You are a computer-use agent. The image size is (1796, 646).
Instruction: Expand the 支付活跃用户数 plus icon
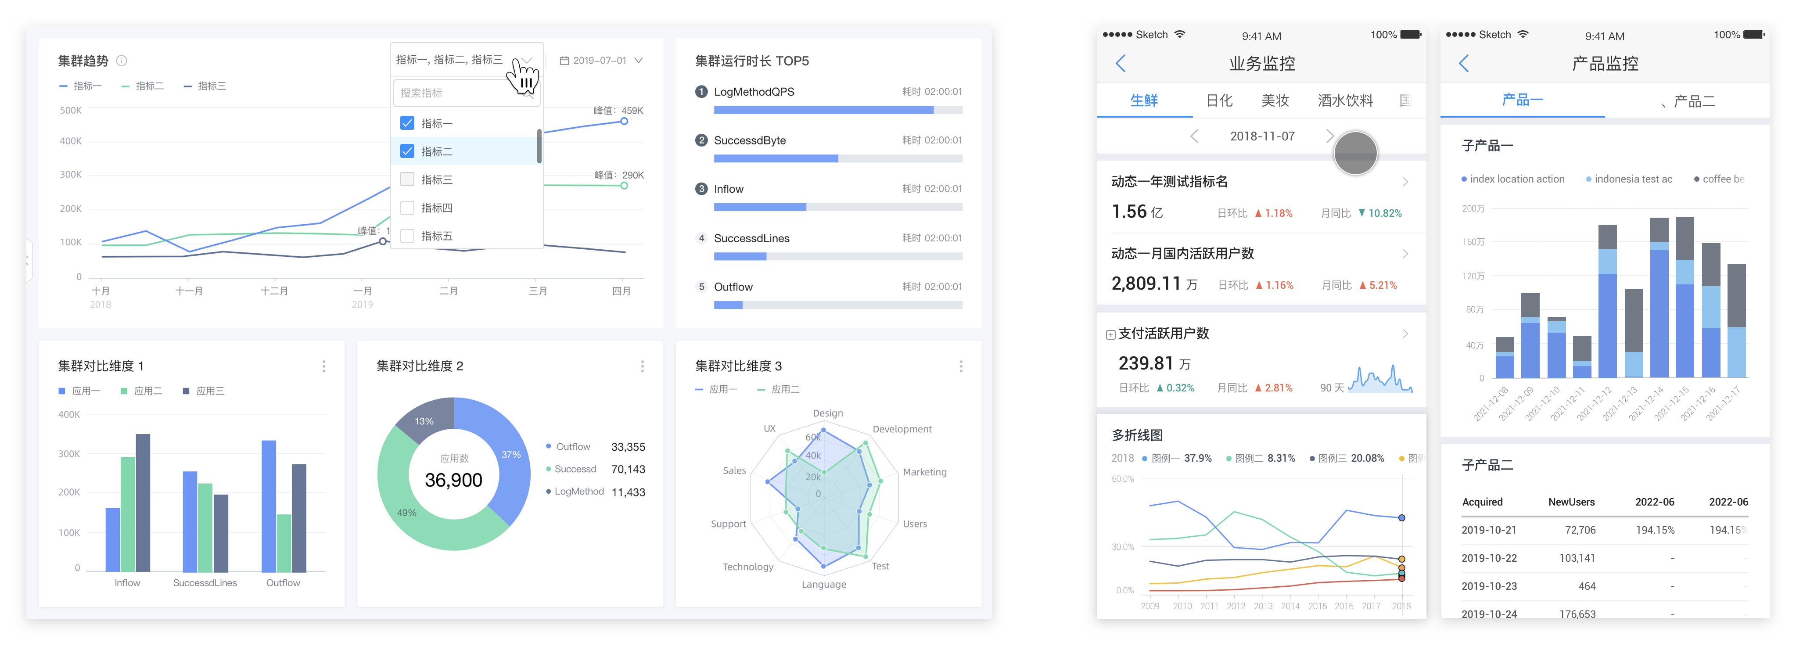tap(1110, 334)
